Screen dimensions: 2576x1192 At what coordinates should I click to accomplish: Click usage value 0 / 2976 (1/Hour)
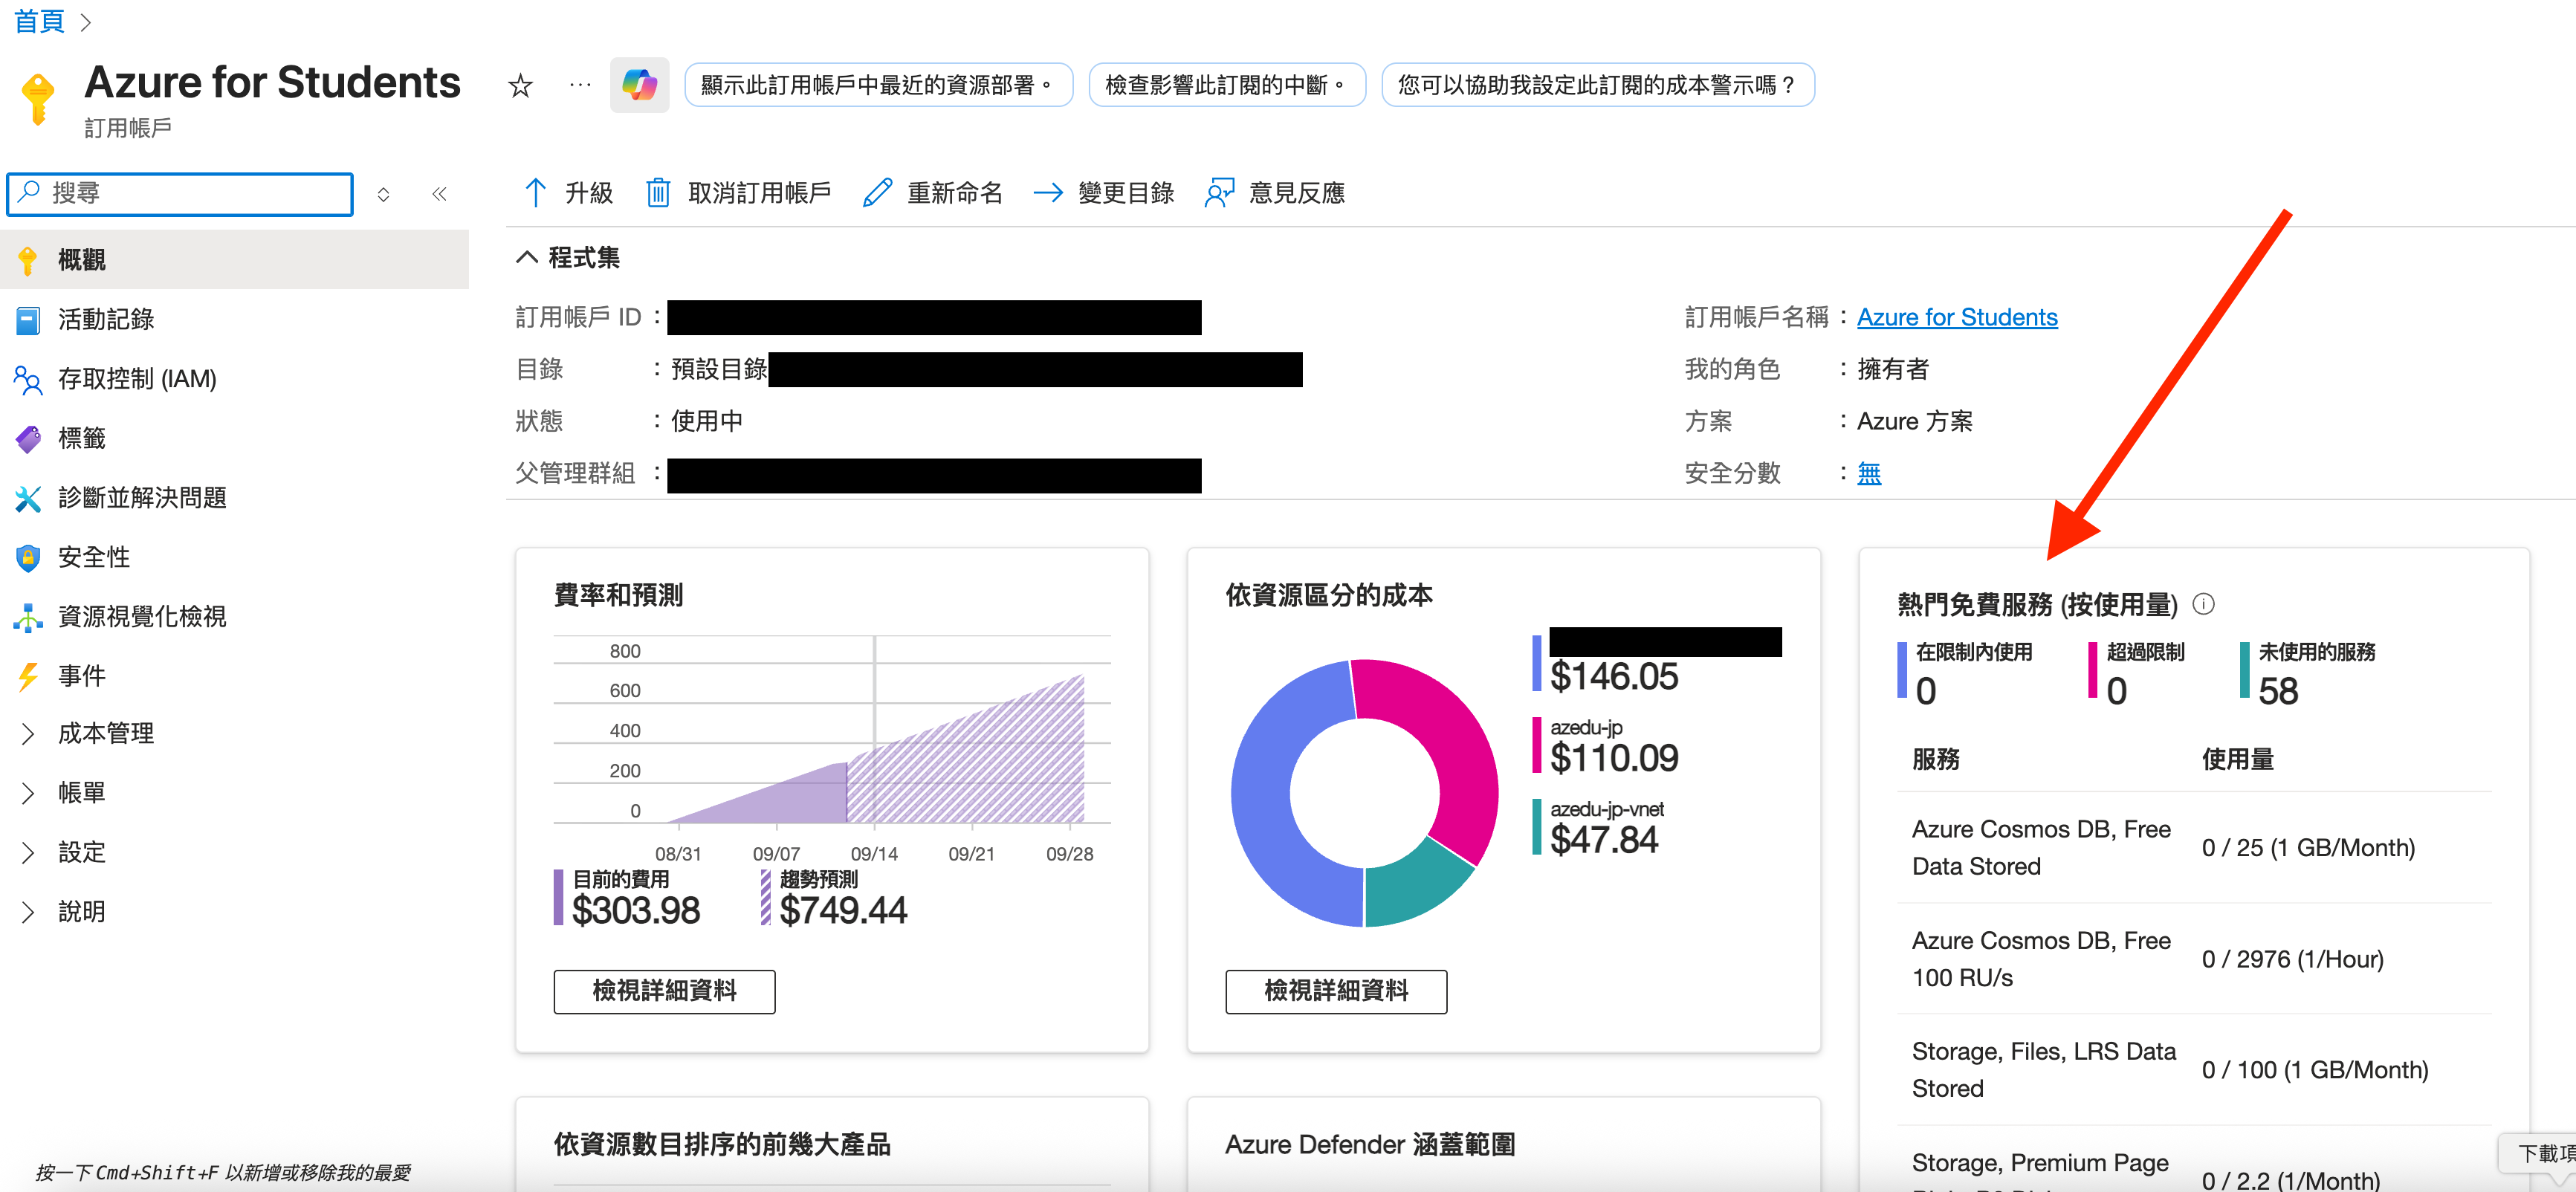pyautogui.click(x=2292, y=959)
